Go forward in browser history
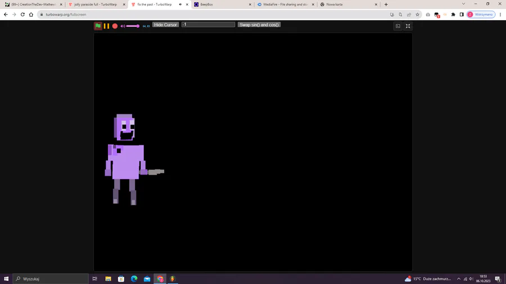Screen dimensions: 506x284 14,15
